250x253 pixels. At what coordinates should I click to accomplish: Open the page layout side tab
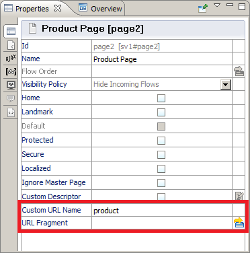coord(11,45)
